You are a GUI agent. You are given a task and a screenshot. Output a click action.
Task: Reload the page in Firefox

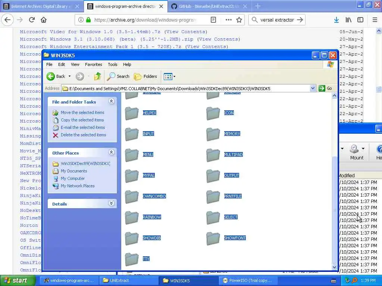pos(32,20)
